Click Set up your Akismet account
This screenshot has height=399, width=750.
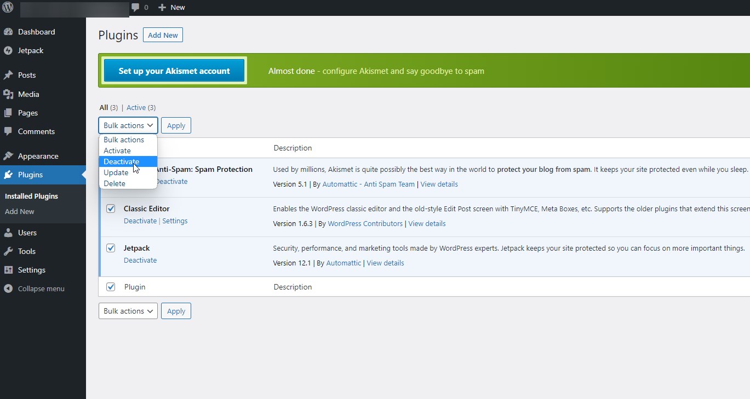pos(174,71)
